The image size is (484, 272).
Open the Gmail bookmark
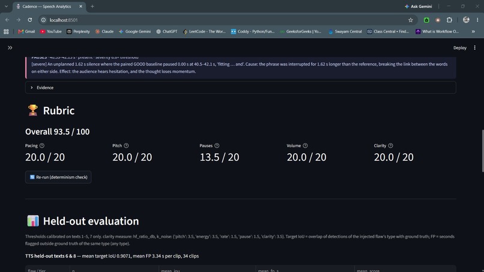pyautogui.click(x=26, y=31)
